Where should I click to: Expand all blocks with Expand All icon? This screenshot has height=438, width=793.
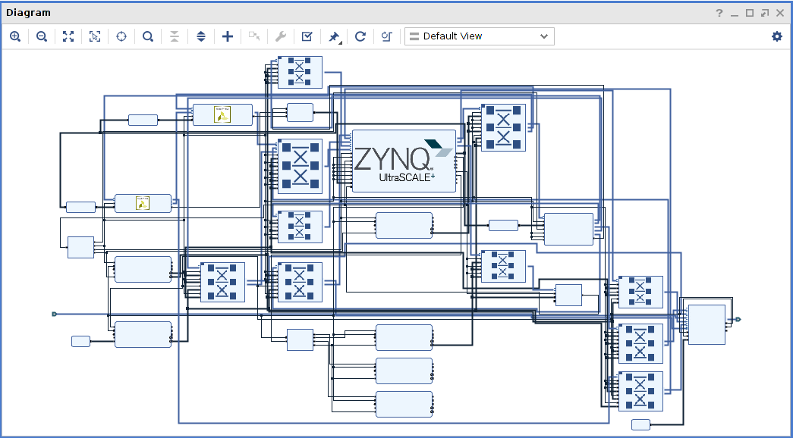[201, 36]
